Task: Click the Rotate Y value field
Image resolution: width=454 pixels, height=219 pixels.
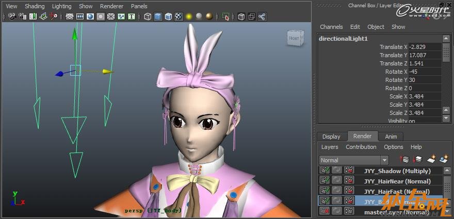Action: [425, 80]
